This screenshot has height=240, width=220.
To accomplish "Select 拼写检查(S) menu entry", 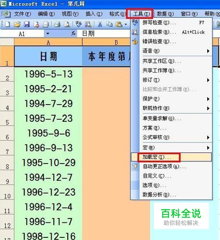I will tap(172, 23).
